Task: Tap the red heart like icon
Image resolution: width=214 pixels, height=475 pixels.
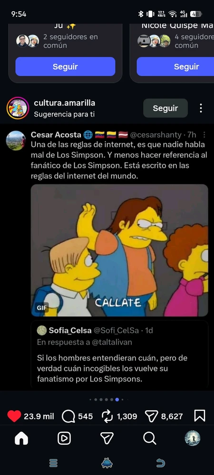Action: tap(14, 416)
